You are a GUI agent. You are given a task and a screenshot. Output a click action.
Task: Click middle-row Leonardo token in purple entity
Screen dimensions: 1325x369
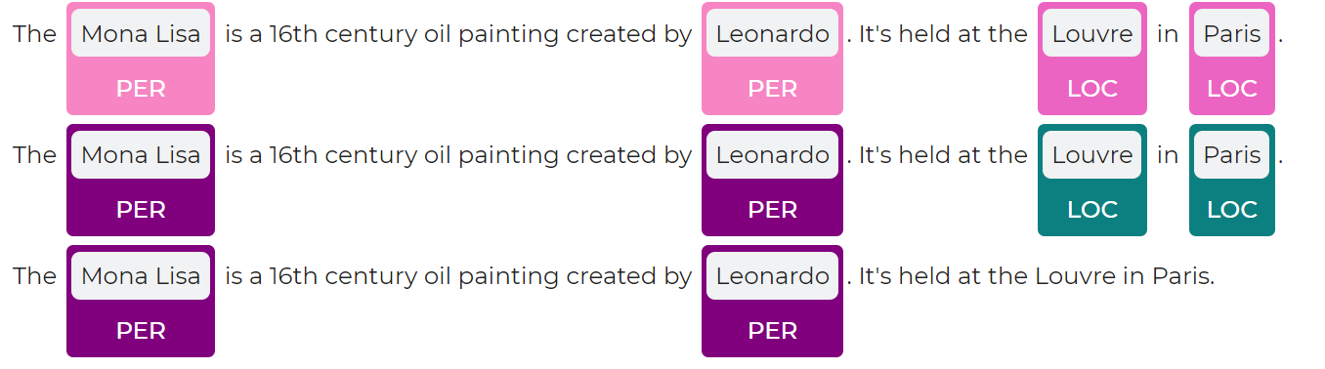(x=772, y=154)
